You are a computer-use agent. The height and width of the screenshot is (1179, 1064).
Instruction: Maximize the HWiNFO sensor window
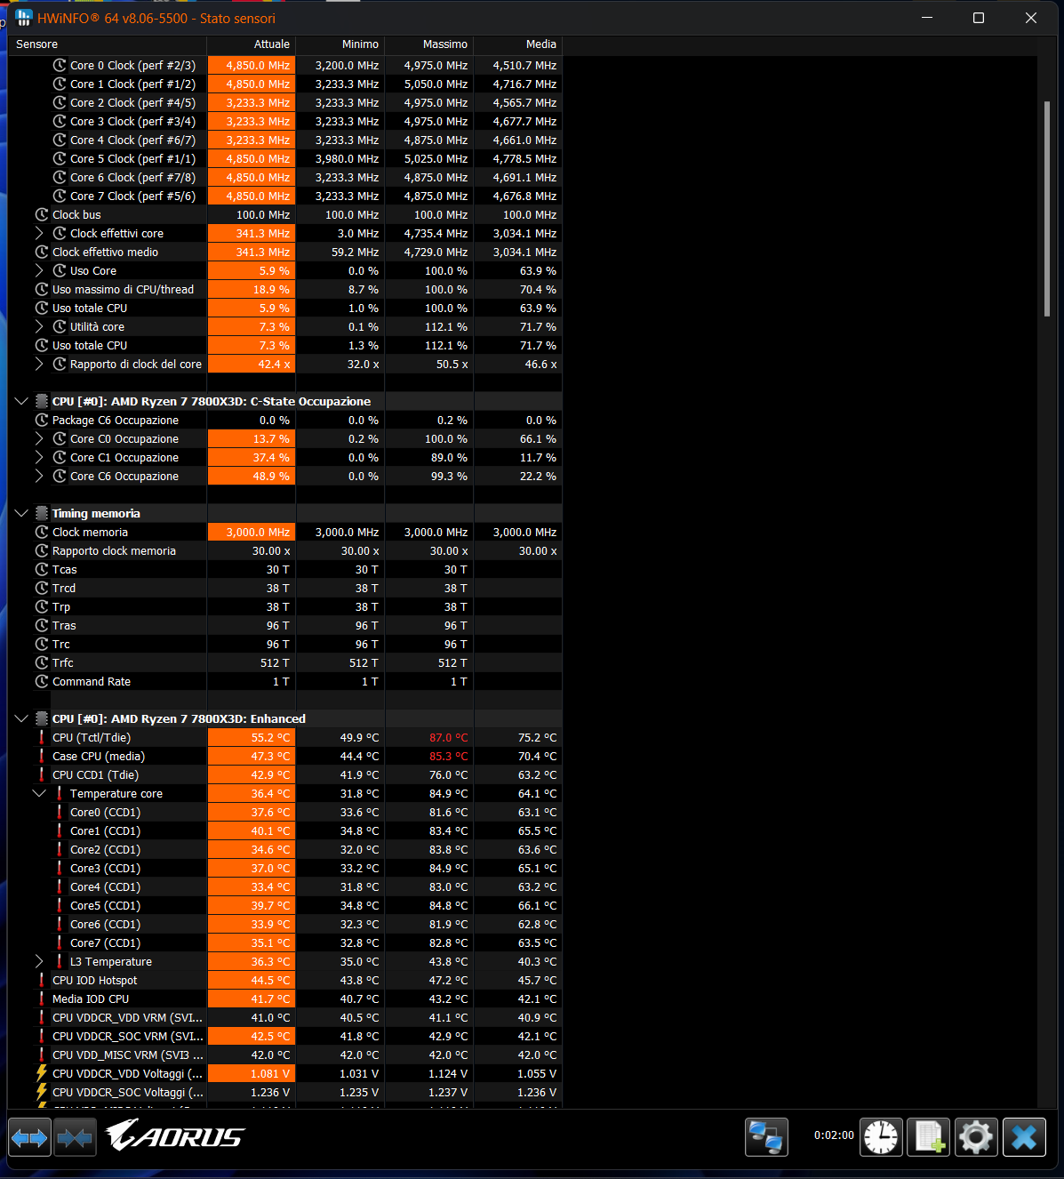(979, 18)
